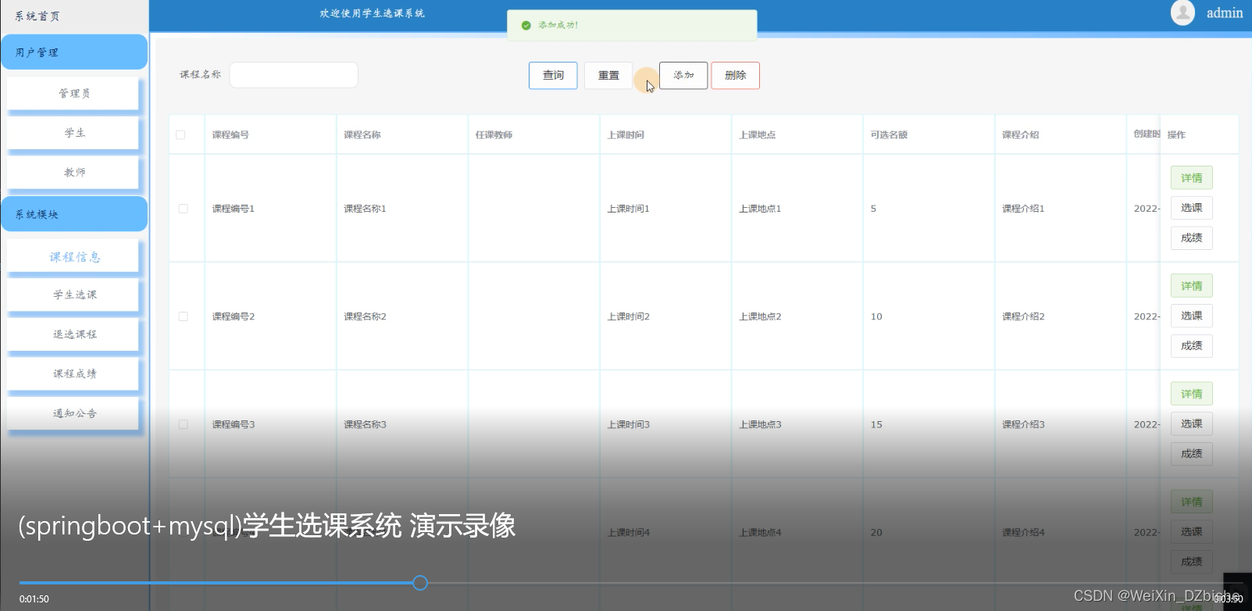Open 系统首页 in the sidebar
Screen dimensions: 1252x611
click(x=37, y=16)
